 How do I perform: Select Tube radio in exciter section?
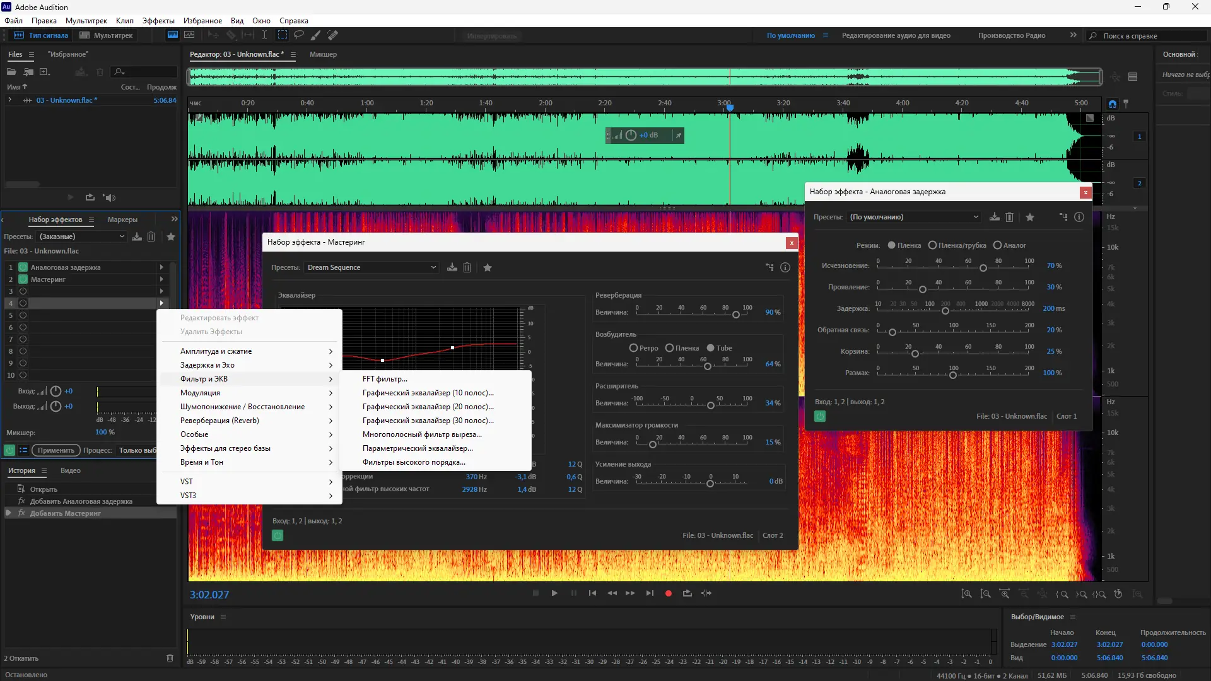[711, 348]
